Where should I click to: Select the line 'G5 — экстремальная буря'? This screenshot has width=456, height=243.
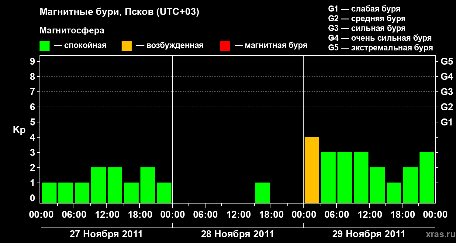(x=381, y=48)
